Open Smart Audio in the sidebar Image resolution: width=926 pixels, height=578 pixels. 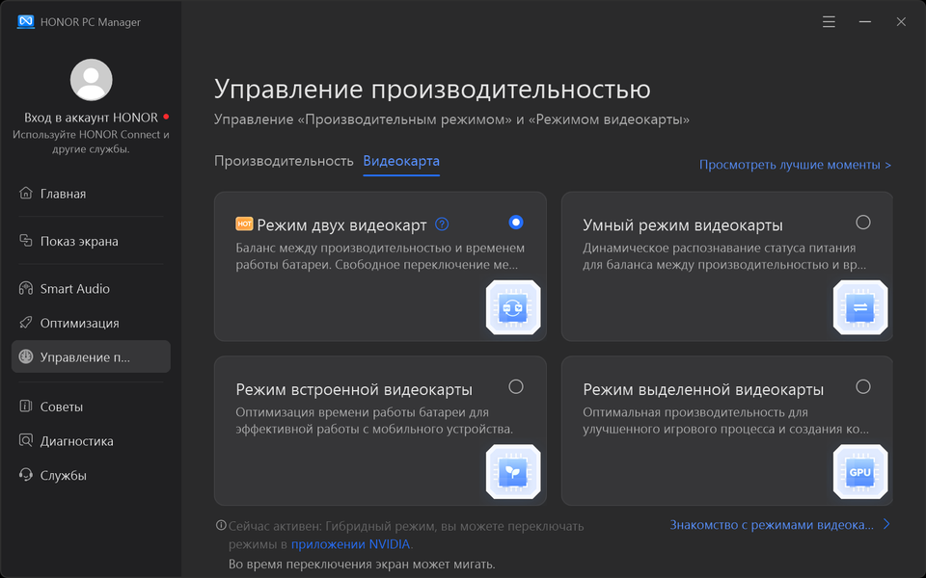(91, 288)
